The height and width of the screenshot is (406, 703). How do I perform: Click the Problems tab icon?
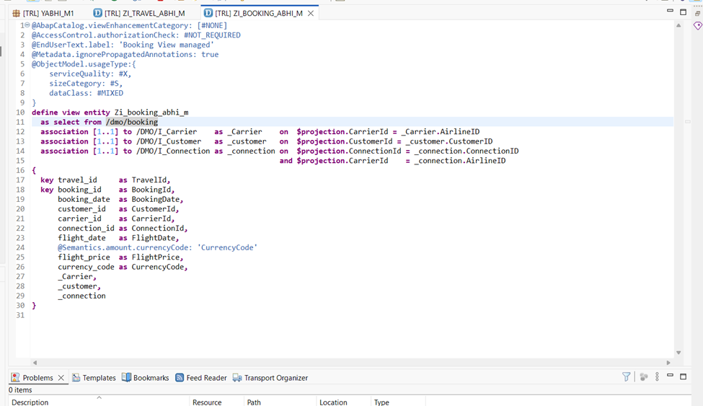click(x=16, y=377)
